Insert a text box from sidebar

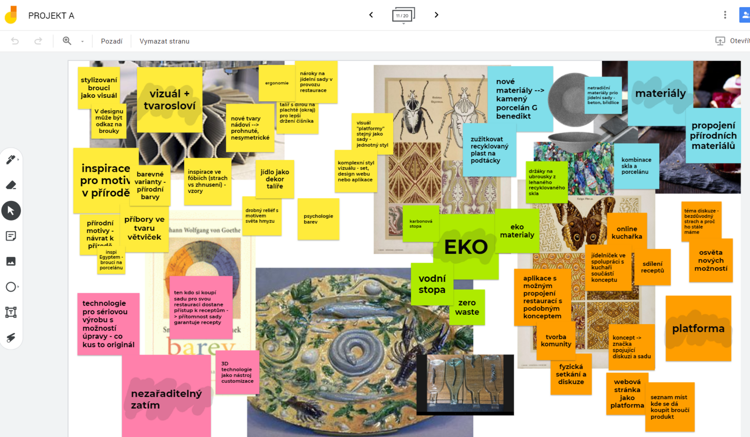[x=11, y=312]
